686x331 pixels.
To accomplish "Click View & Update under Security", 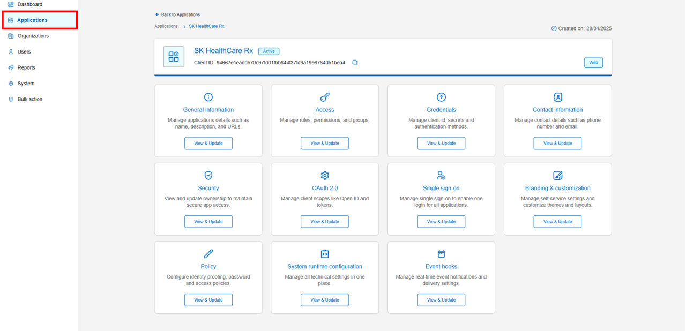I will 208,221.
